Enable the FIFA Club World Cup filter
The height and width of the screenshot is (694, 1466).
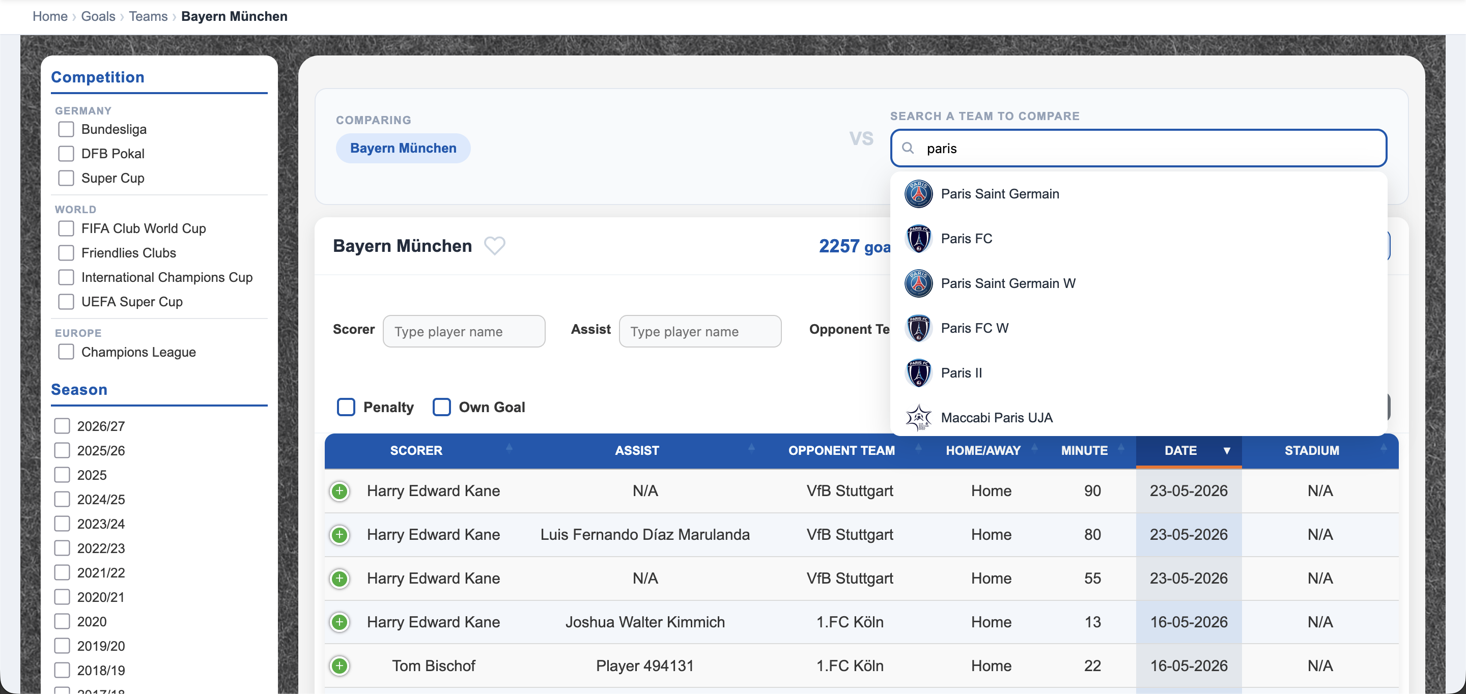[x=66, y=228]
